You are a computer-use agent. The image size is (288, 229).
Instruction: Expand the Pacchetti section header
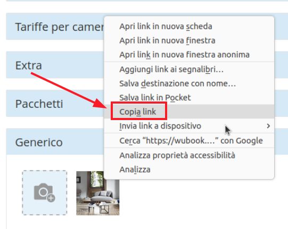pos(55,104)
